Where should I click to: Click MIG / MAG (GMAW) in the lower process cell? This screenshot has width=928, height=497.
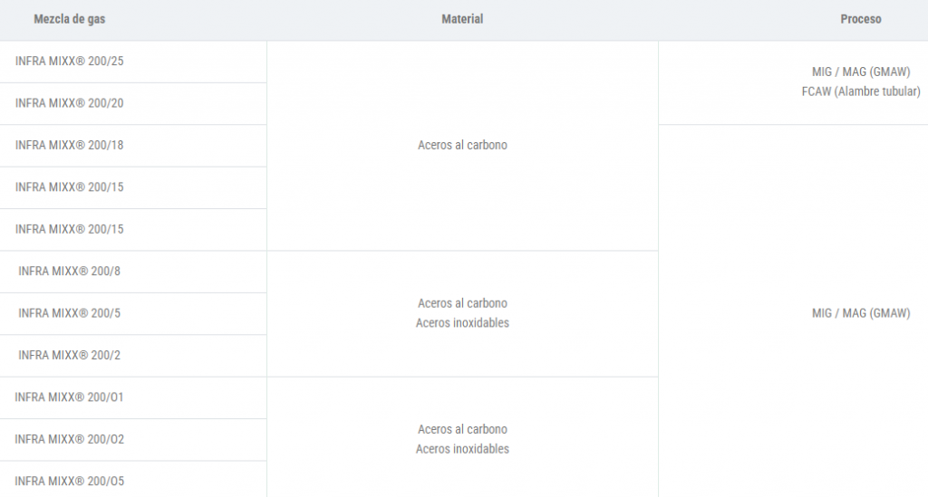point(861,314)
